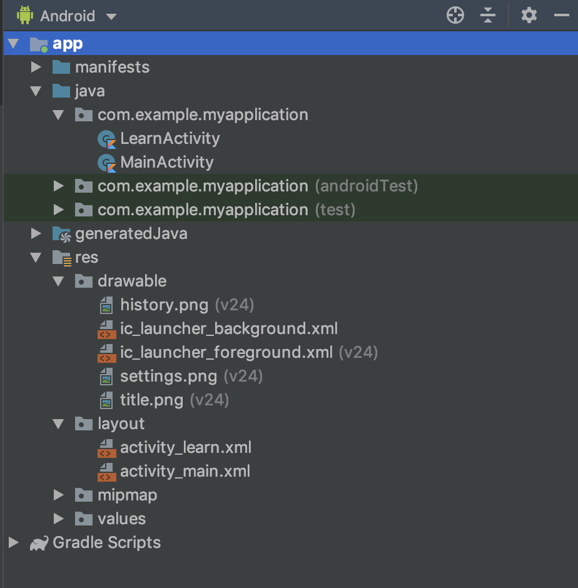Screen dimensions: 578x588
Task: Click the XML icon beside ic_launcher_background.xml
Action: 107,329
